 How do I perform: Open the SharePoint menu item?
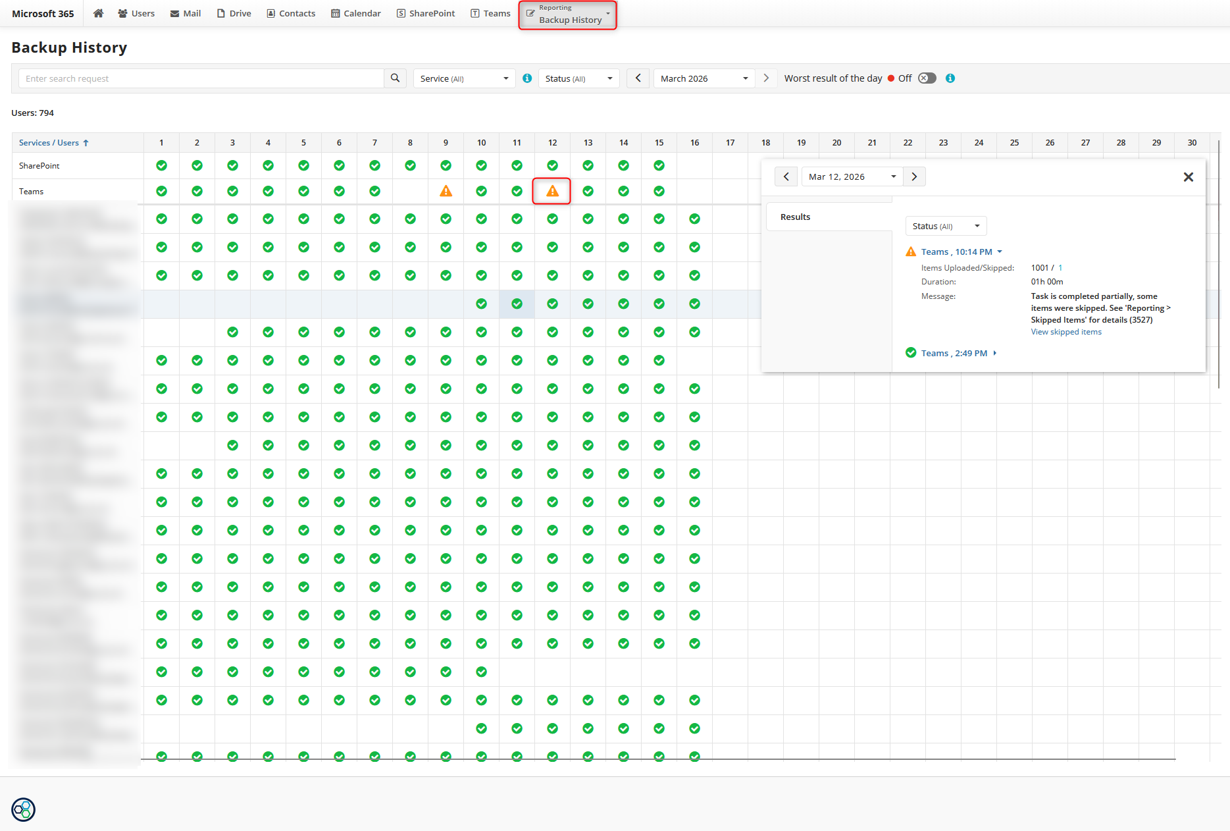tap(426, 13)
